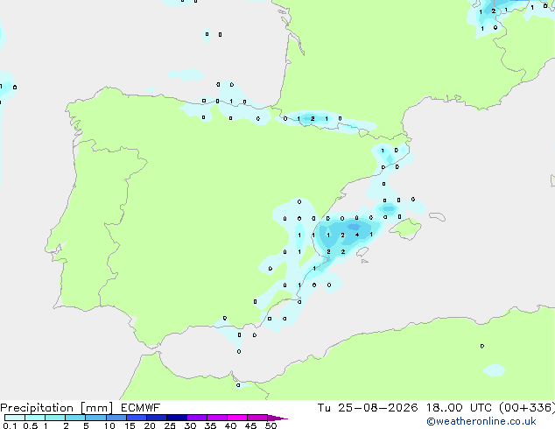Click the '0.1' legend scale label
Viewport: 555px width, 429px height.
tap(10, 425)
